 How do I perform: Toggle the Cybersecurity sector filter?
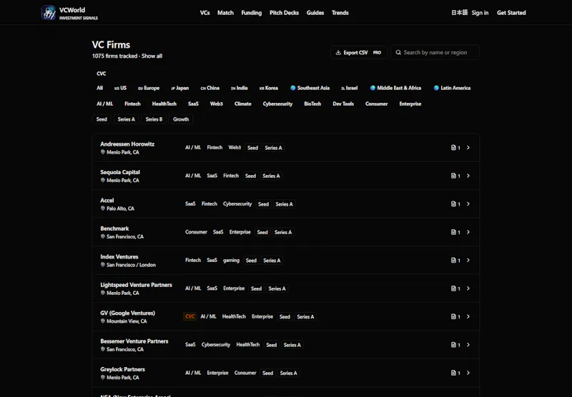[x=277, y=104]
